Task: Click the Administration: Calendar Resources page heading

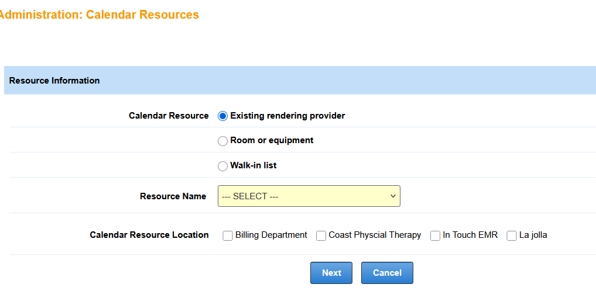Action: pyautogui.click(x=99, y=15)
